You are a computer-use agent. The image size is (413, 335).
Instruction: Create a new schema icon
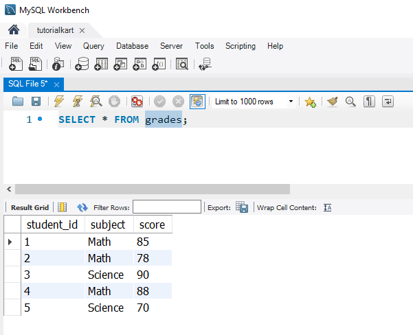coord(82,64)
